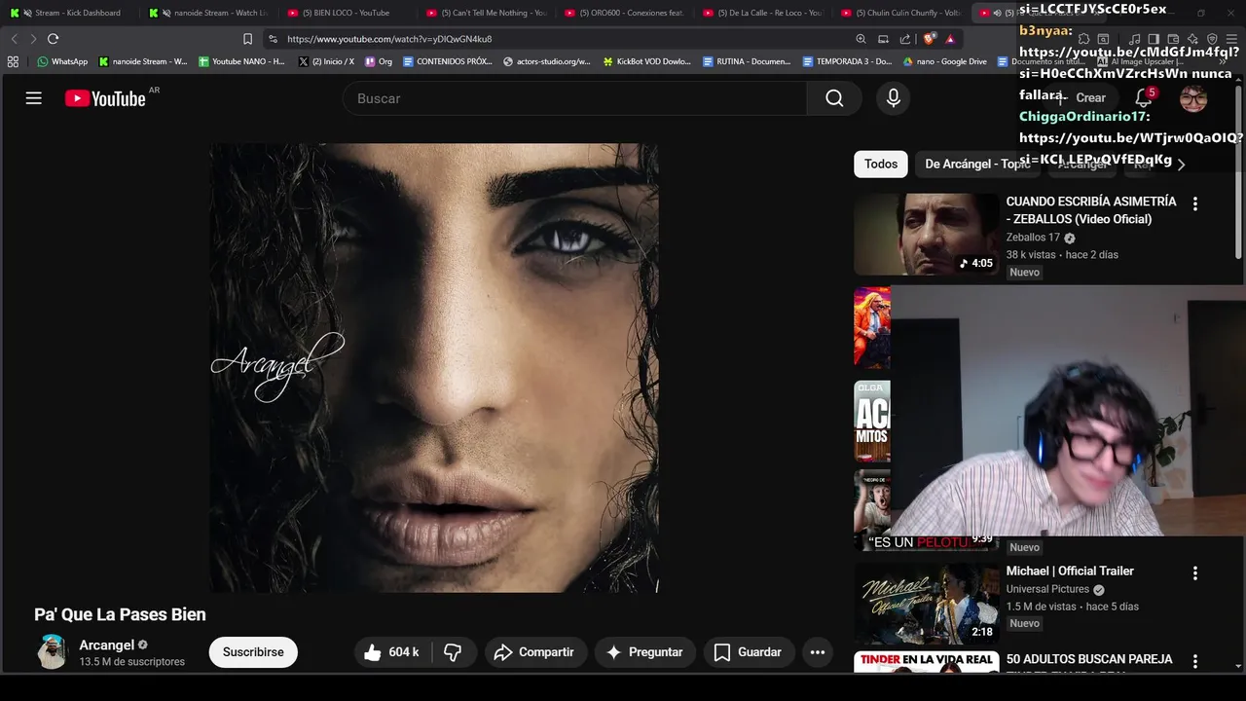This screenshot has width=1246, height=701.
Task: Open CONTENIDOS PRÓX... bookmark
Action: [448, 61]
